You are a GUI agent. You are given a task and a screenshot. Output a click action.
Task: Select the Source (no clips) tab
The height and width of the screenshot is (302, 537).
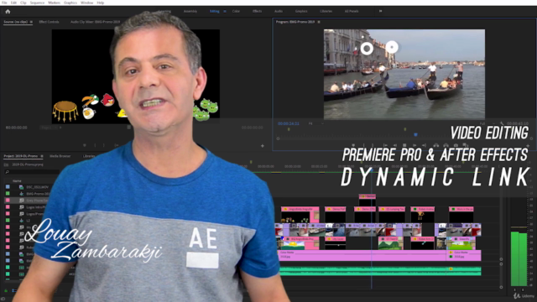pos(16,22)
